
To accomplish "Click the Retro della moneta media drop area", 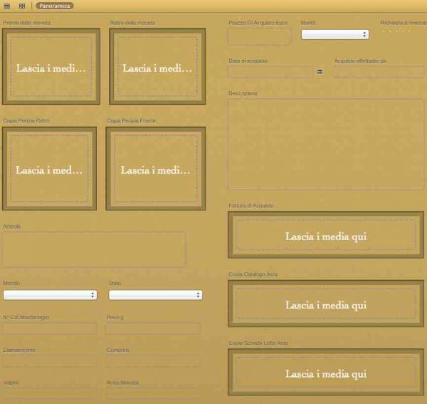I will click(x=157, y=67).
